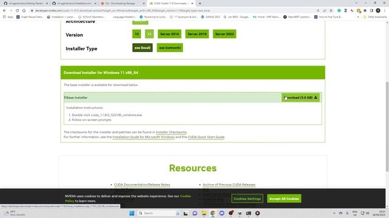Select Windows version 10
The image size is (389, 218).
pos(137,34)
